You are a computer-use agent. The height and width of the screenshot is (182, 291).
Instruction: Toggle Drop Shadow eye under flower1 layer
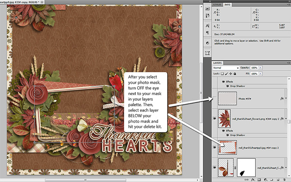[227, 135]
